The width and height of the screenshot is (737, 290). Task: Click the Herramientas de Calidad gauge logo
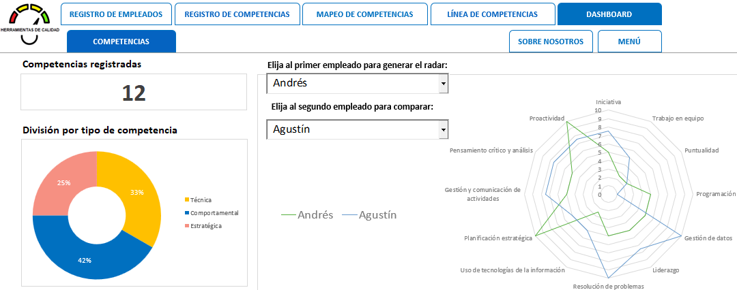pos(29,24)
